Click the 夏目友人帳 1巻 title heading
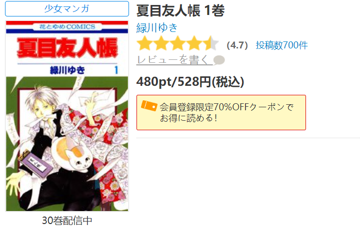 (180, 10)
